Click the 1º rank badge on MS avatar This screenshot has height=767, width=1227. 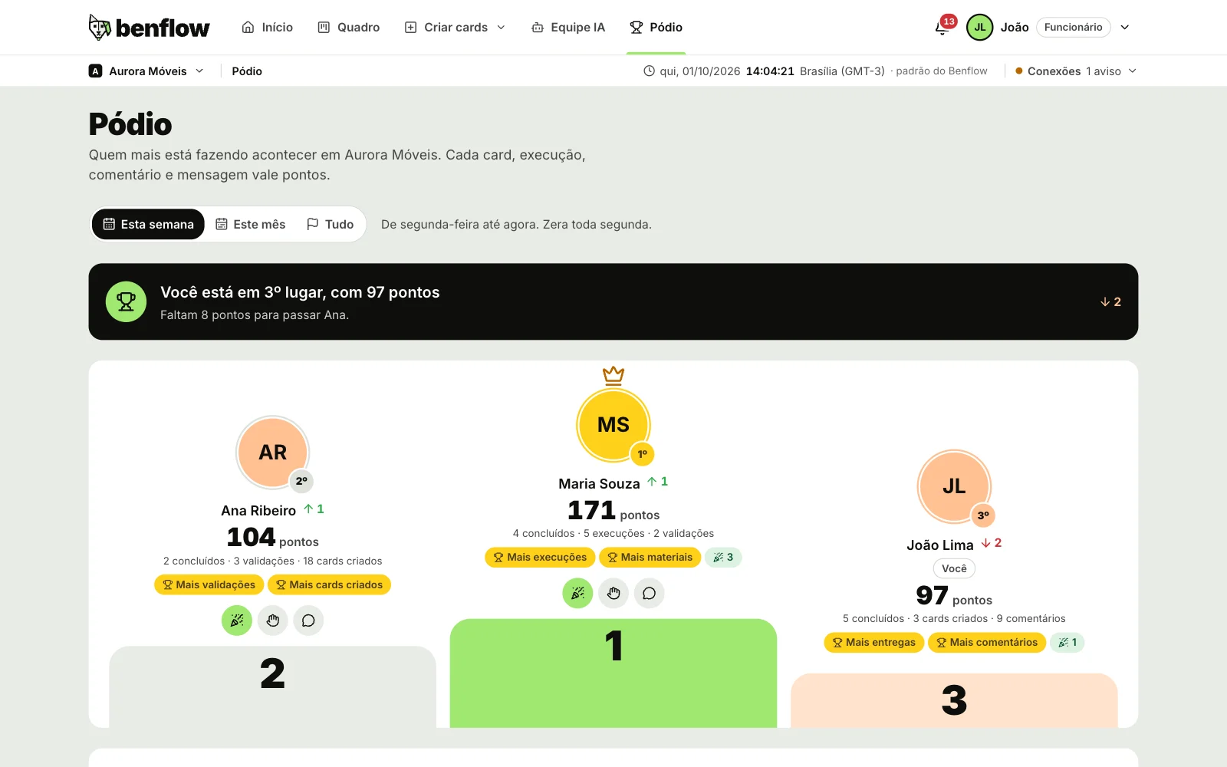(x=643, y=454)
